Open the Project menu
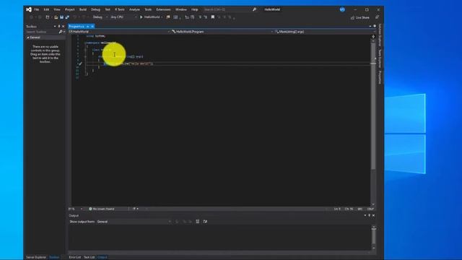Viewport: 462px width, 260px height. point(70,9)
